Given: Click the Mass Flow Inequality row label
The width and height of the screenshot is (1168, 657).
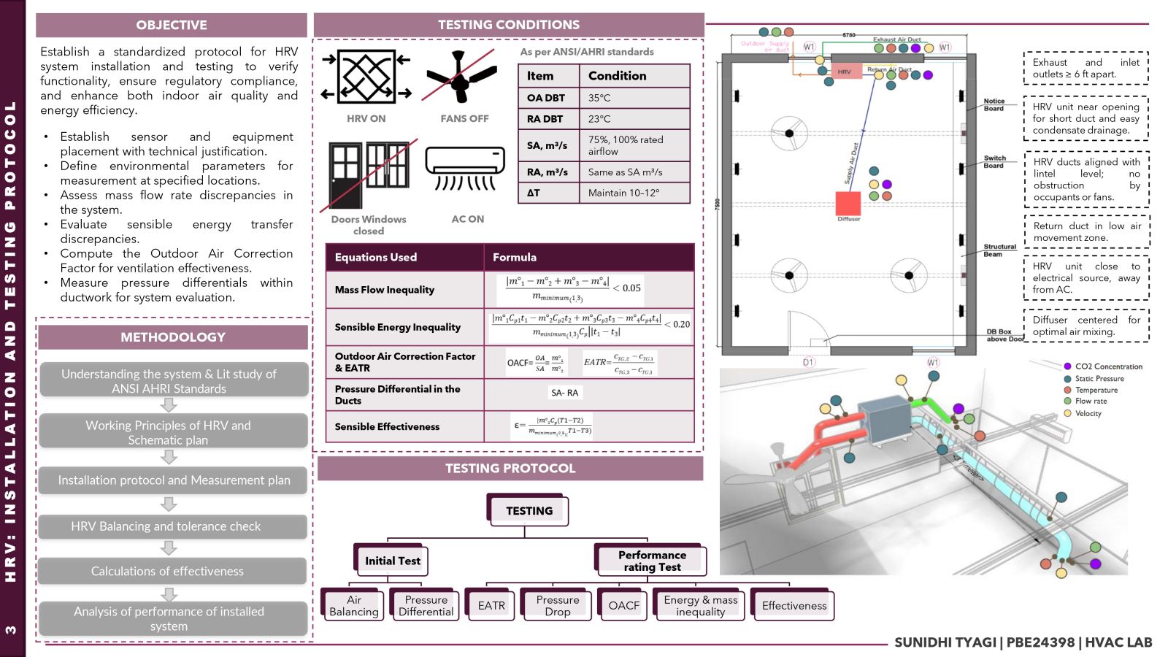Looking at the screenshot, I should point(385,290).
